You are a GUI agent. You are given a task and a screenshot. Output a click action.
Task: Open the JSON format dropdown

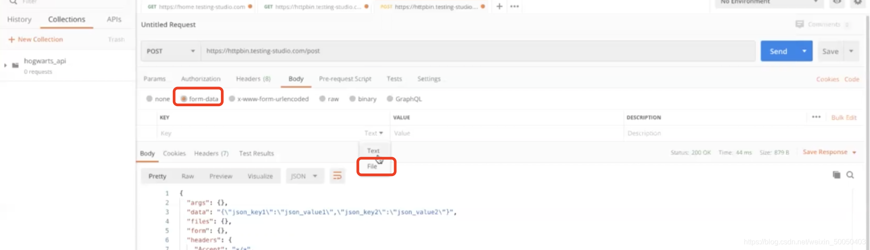click(304, 176)
